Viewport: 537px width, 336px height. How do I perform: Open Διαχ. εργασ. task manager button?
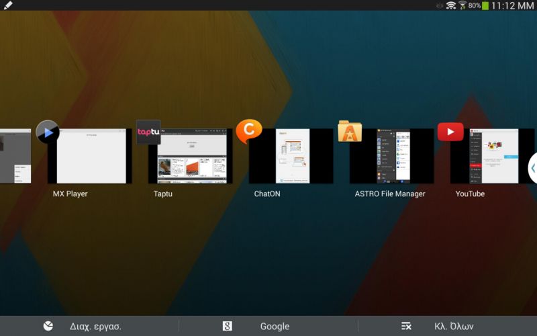[x=89, y=326]
